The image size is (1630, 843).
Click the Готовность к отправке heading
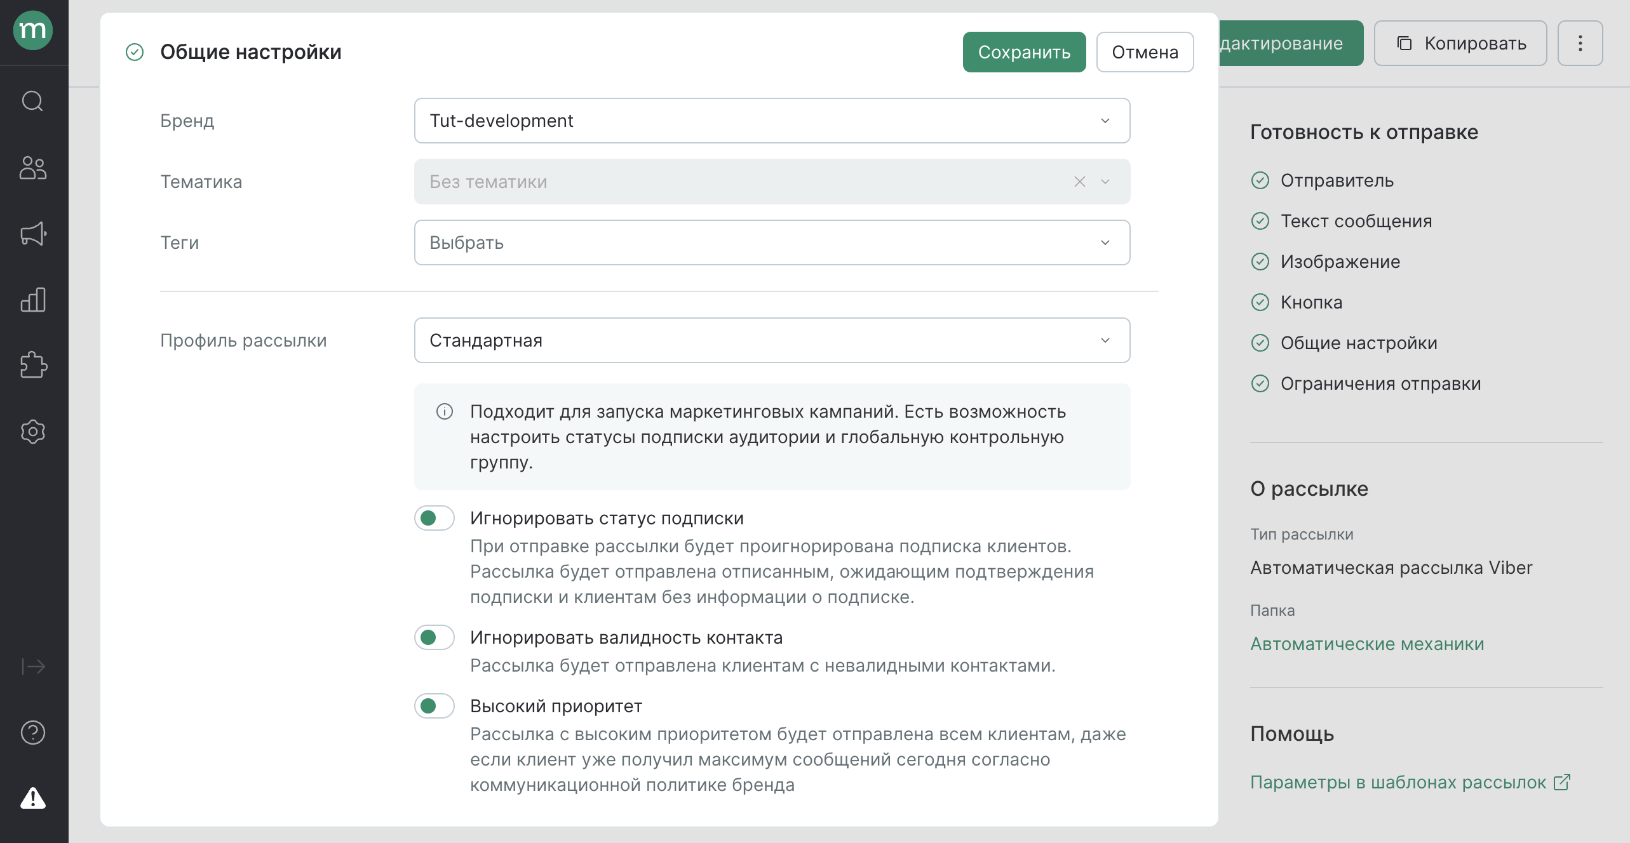point(1364,132)
